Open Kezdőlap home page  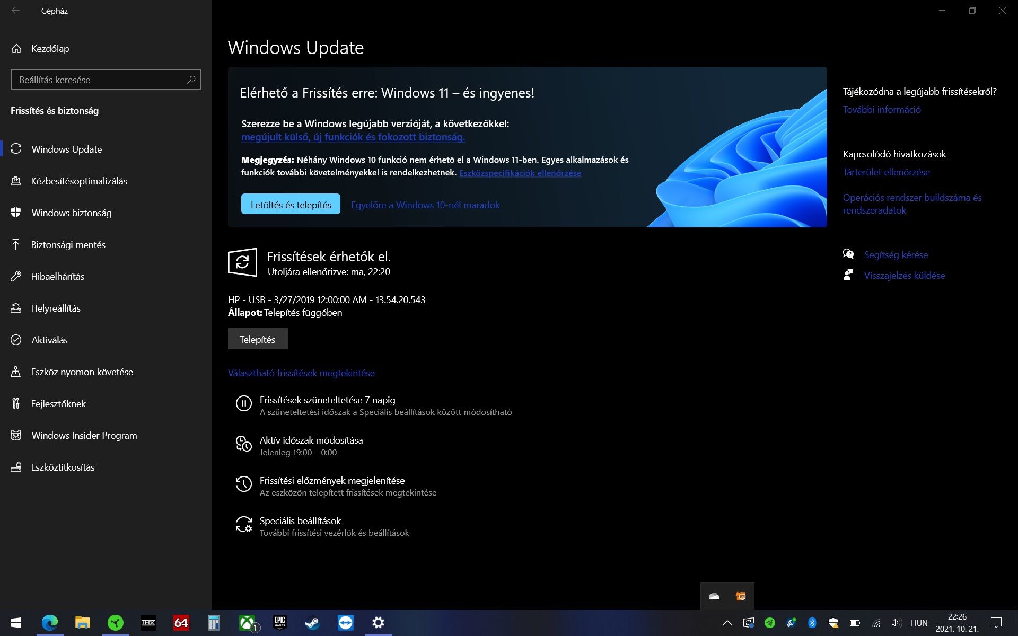point(50,48)
